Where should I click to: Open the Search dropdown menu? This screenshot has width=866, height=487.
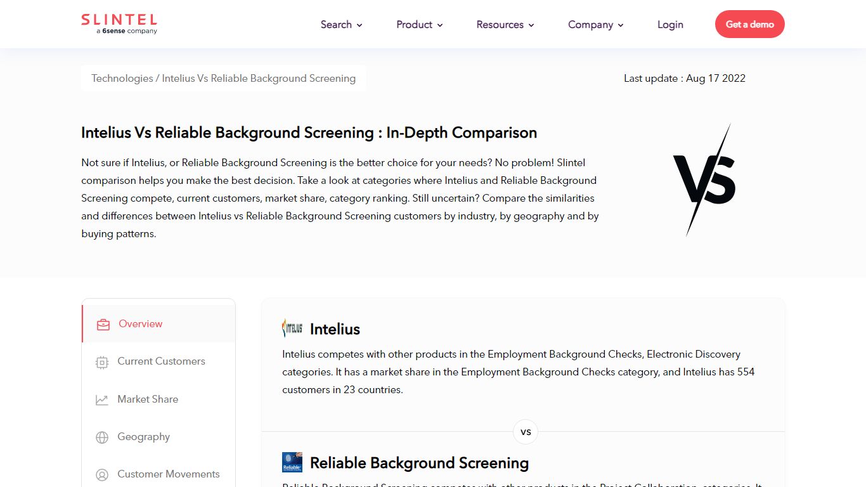click(341, 25)
